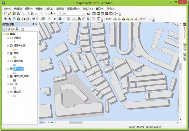Select the Zoom In tool
189x131 pixels.
click(5, 19)
